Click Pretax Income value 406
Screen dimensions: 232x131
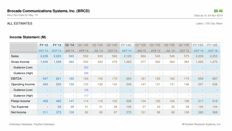pos(45,101)
